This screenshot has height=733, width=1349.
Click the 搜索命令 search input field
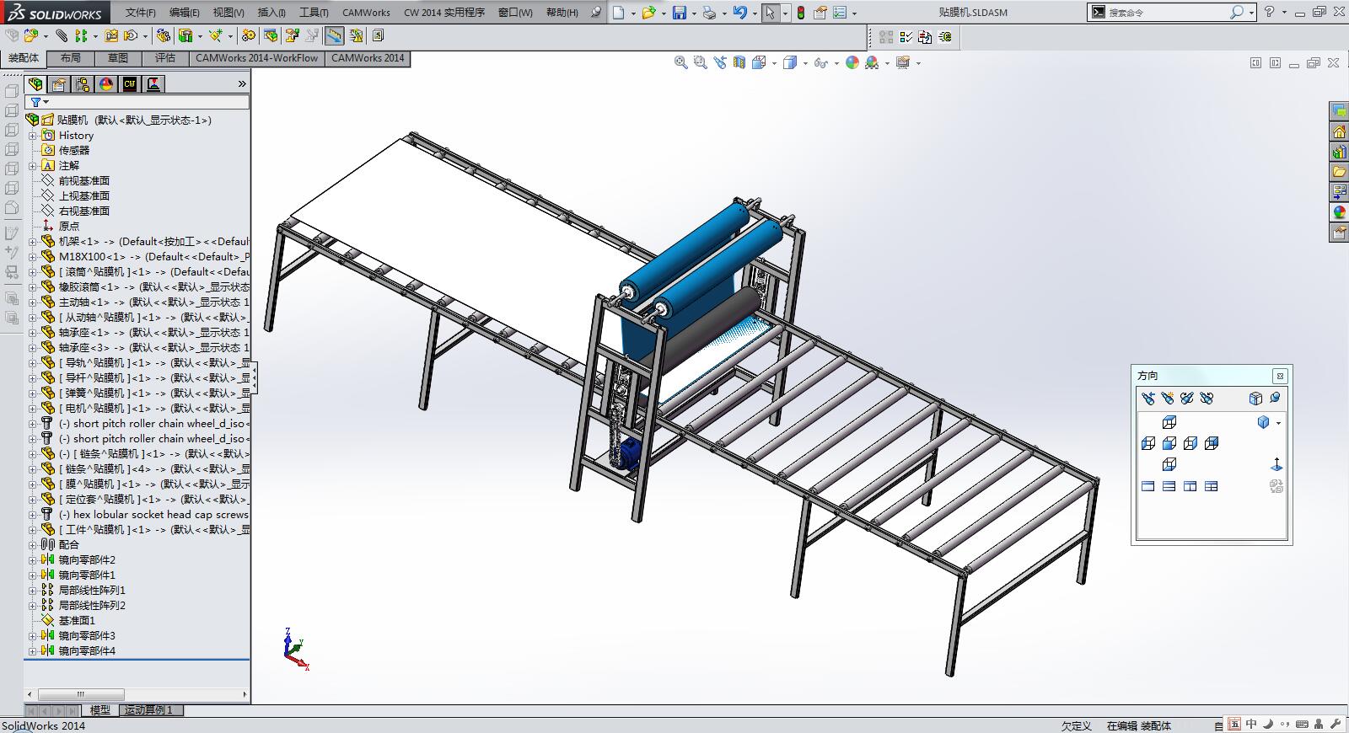tap(1164, 13)
